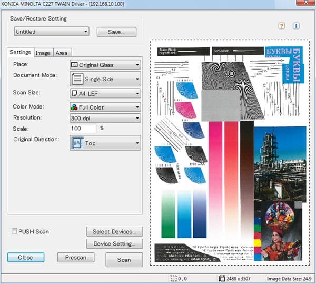Open the Color Mode dropdown arrow

point(137,107)
